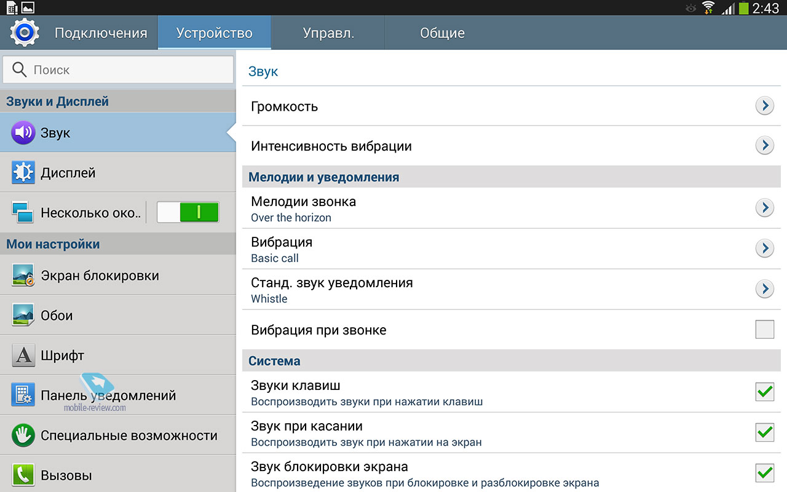Tap the SIM notification icon in status bar
Image resolution: width=787 pixels, height=492 pixels.
pyautogui.click(x=12, y=8)
